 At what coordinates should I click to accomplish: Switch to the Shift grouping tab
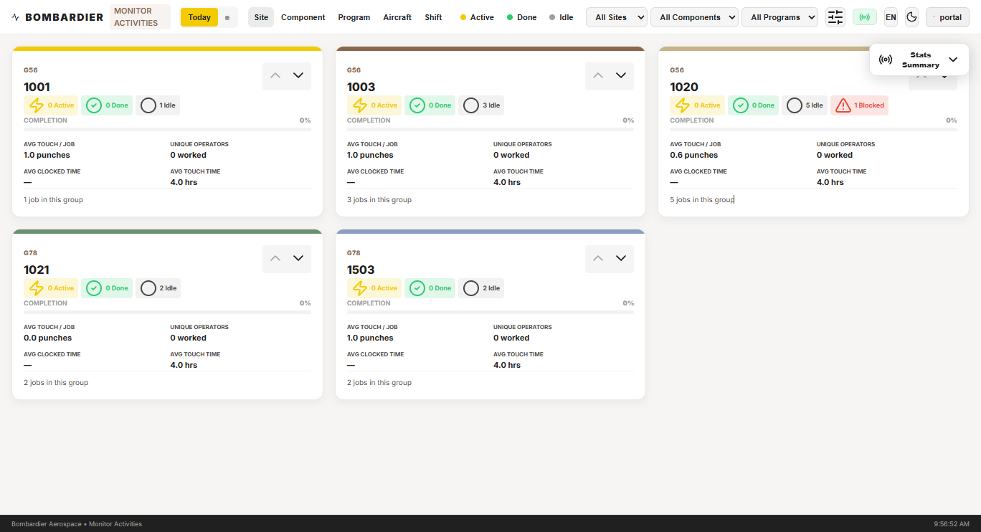433,17
